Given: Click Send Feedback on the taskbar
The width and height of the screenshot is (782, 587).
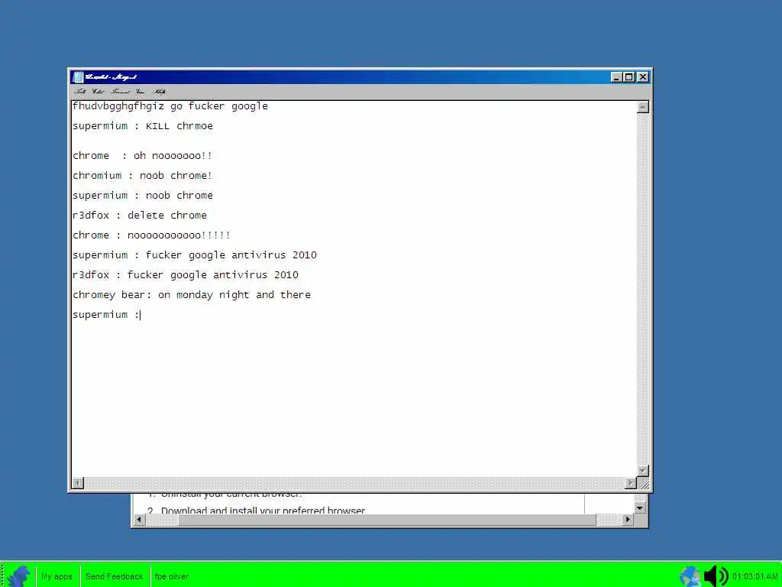Looking at the screenshot, I should click(x=114, y=576).
